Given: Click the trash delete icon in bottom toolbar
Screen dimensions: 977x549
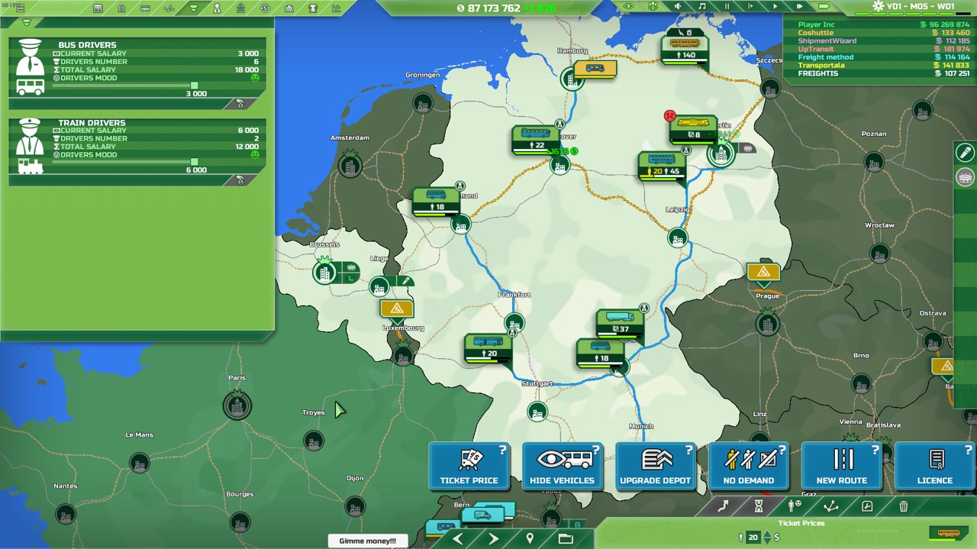Looking at the screenshot, I should pos(904,506).
